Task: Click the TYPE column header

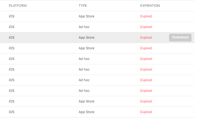Action: pos(83,6)
